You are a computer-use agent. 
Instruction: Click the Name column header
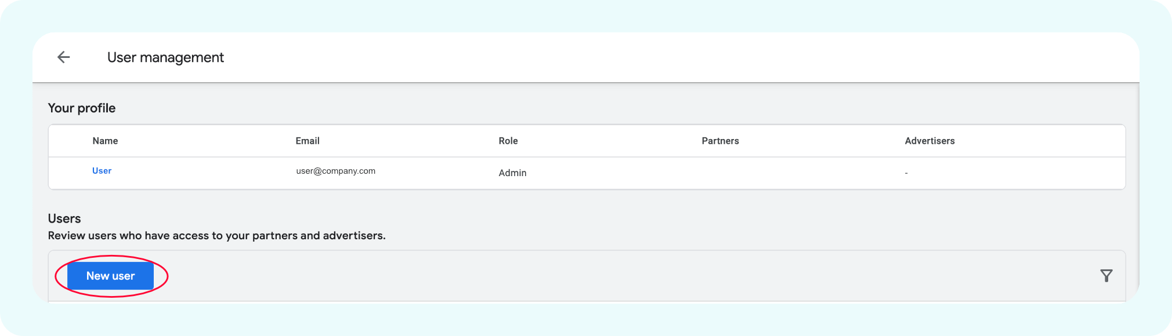(105, 141)
